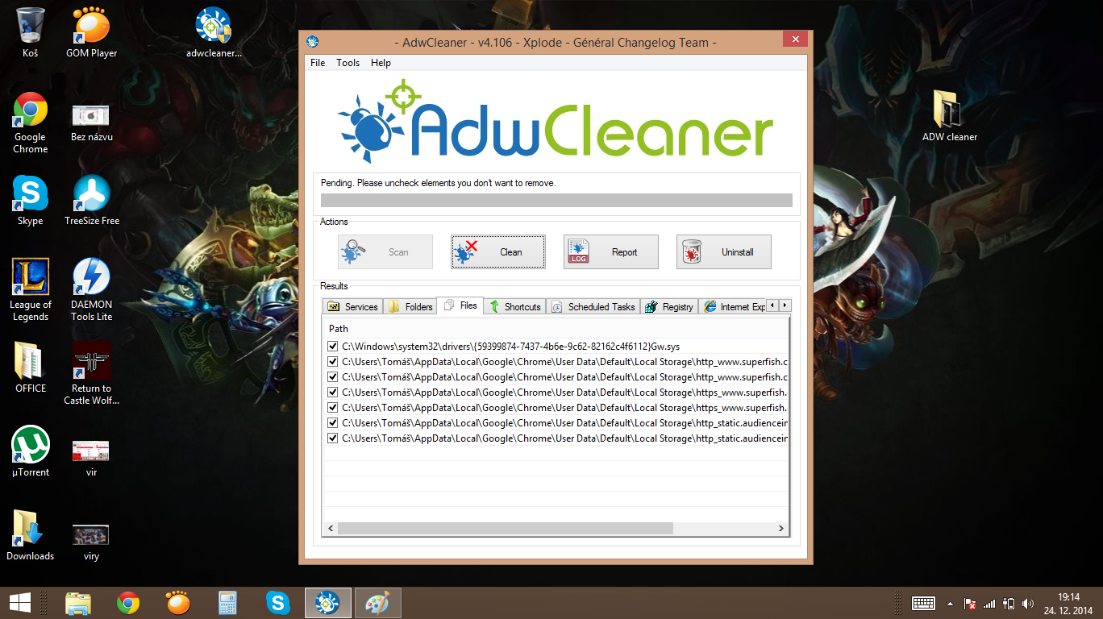
Task: Launch GOM Player from the desktop
Action: click(91, 33)
